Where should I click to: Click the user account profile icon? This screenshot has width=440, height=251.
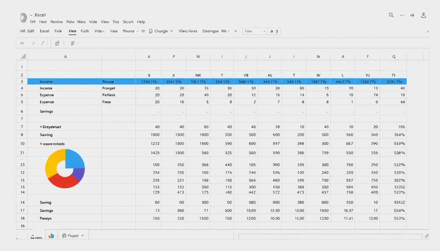pyautogui.click(x=424, y=15)
